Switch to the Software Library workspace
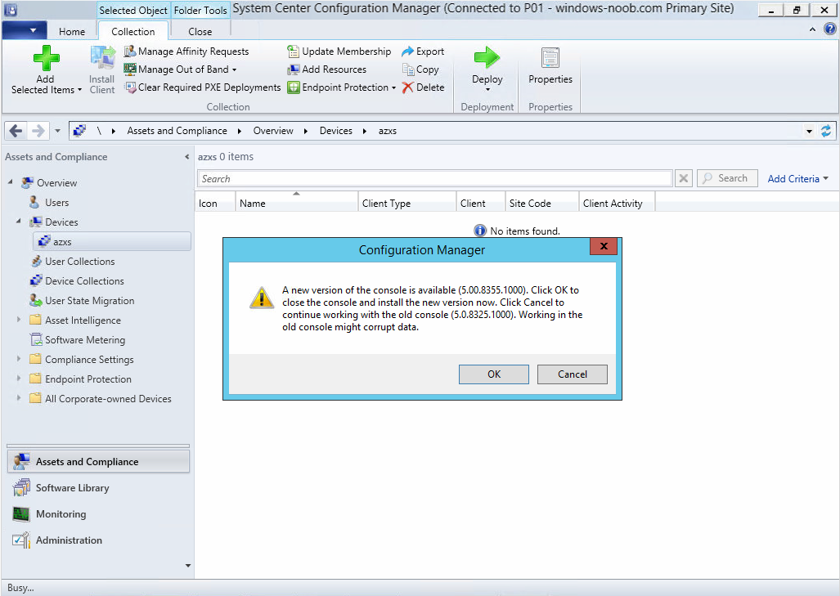 pyautogui.click(x=99, y=488)
